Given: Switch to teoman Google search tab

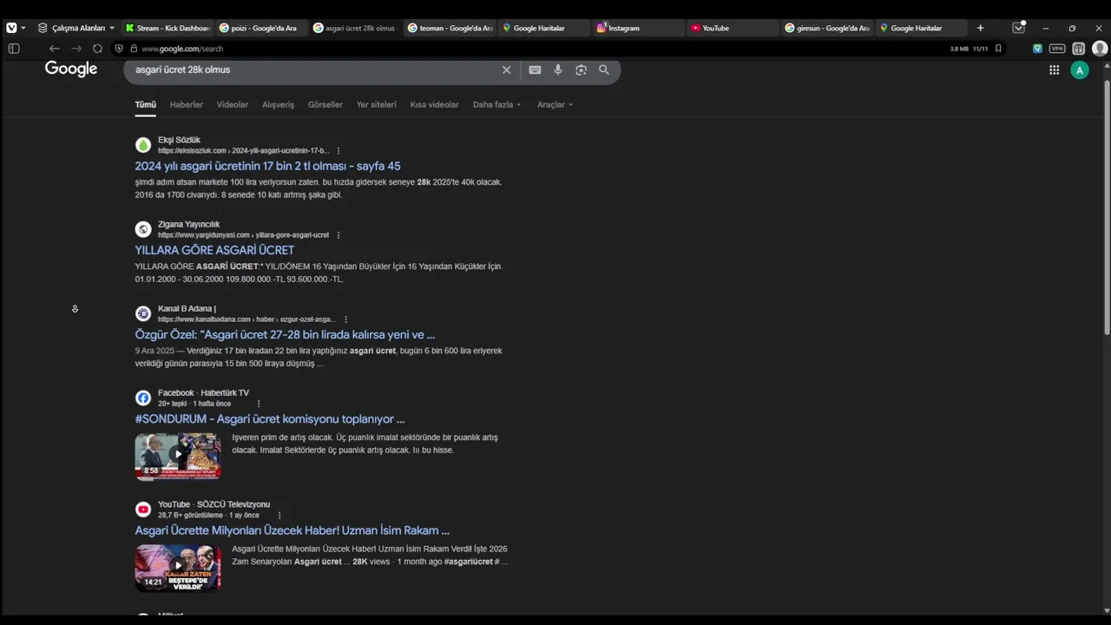Looking at the screenshot, I should coord(450,28).
